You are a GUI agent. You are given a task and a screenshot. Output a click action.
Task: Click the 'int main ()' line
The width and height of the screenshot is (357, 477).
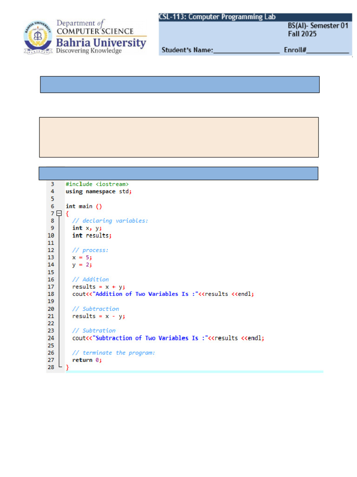point(84,206)
